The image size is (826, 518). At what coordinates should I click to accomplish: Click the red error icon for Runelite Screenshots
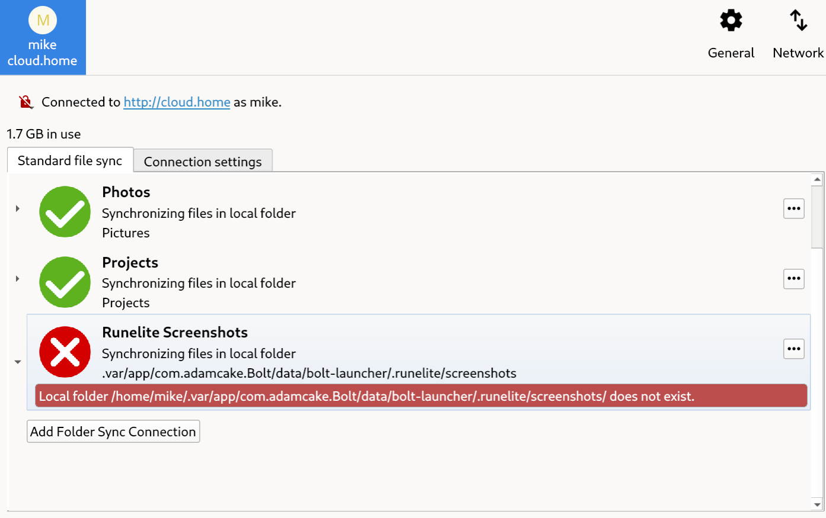[x=65, y=352]
